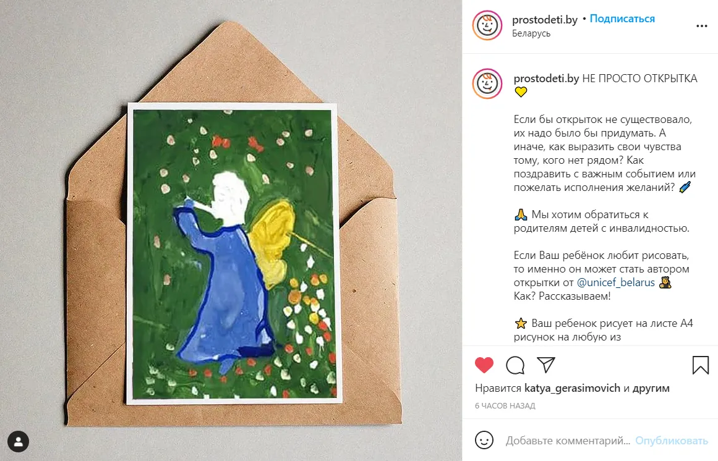718x461 pixels.
Task: Open katya_gerasimovich profile from likes
Action: 572,388
